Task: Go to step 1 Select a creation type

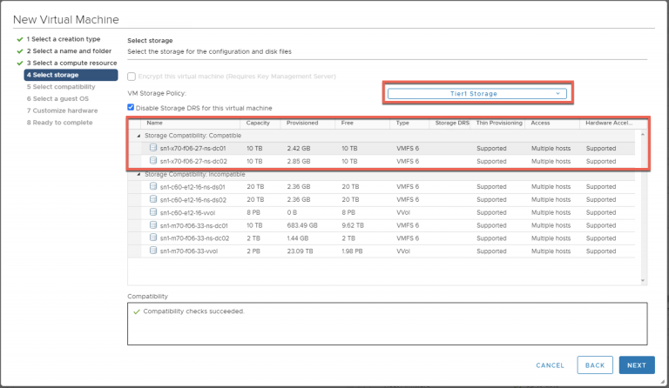Action: 63,39
